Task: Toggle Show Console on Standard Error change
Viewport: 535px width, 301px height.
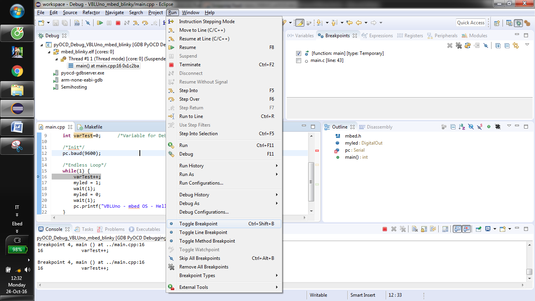Action: (x=466, y=229)
